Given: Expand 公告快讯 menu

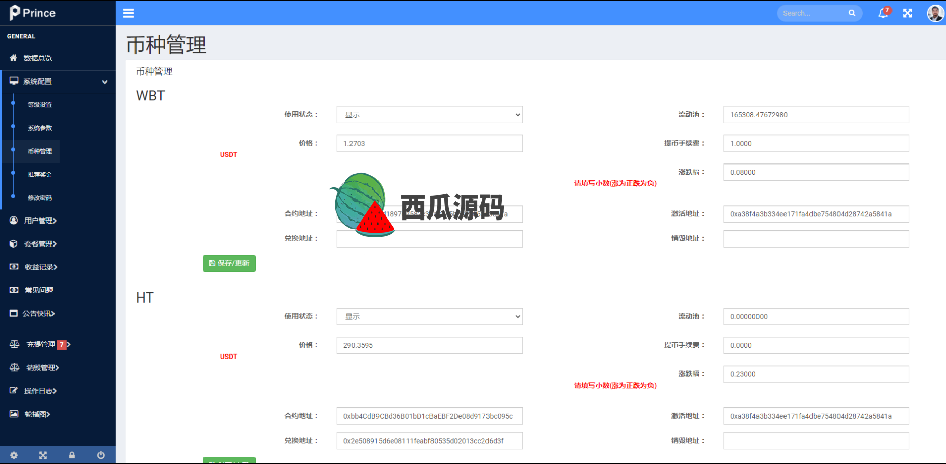Looking at the screenshot, I should click(x=39, y=313).
